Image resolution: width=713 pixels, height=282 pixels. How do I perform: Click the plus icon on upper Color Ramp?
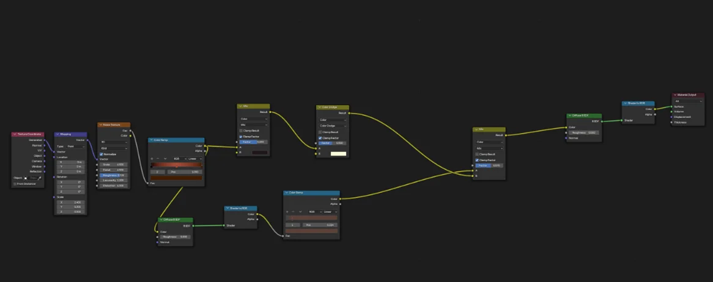coord(152,158)
